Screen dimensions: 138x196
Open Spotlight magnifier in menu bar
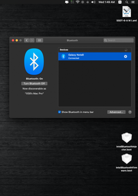(x=127, y=2)
